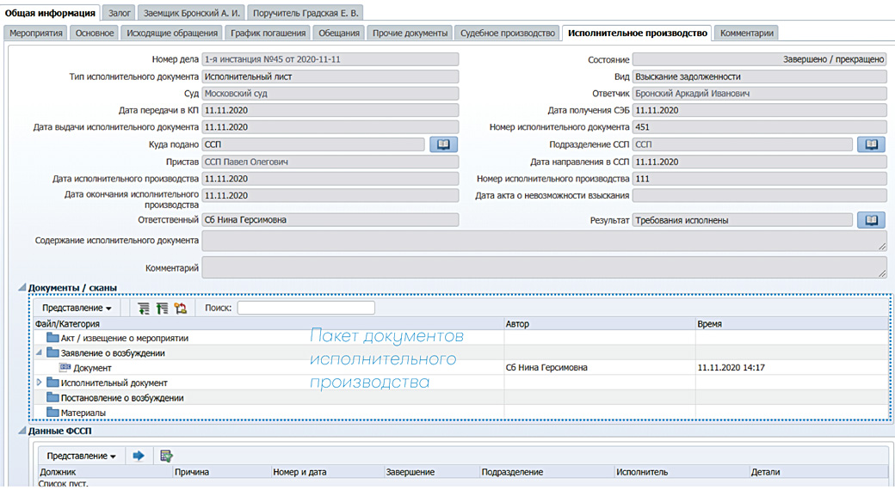Click the book icon beside the Результат field
The image size is (895, 490).
(871, 220)
